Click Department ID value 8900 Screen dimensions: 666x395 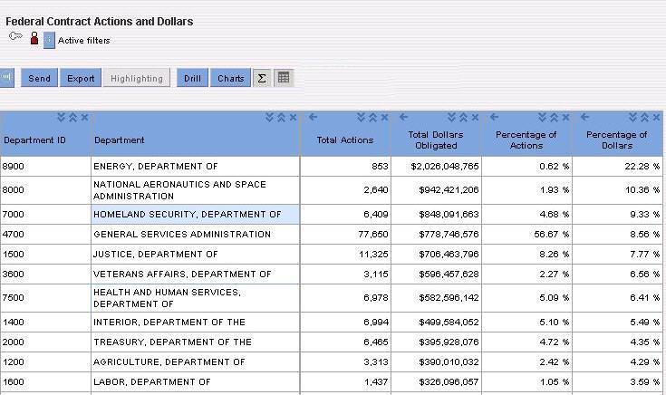[14, 167]
